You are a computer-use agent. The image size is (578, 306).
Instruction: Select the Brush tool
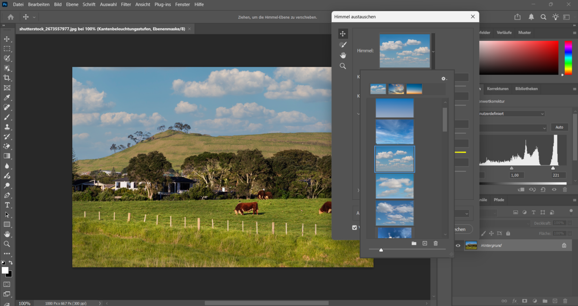(7, 117)
